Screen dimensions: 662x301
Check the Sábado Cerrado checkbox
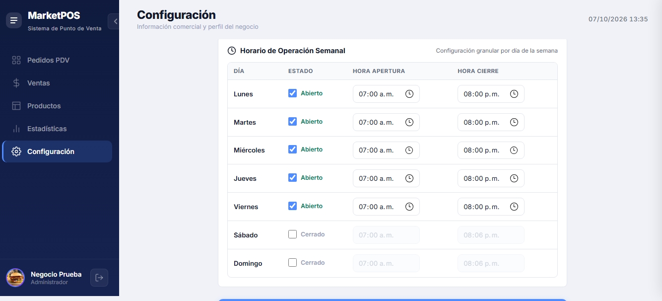click(x=293, y=234)
